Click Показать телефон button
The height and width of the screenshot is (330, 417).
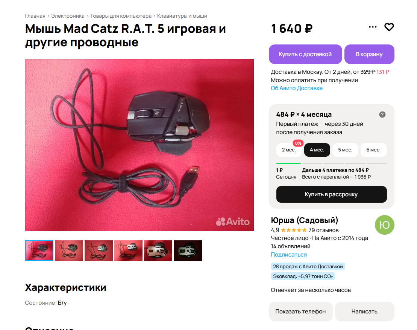point(300,312)
